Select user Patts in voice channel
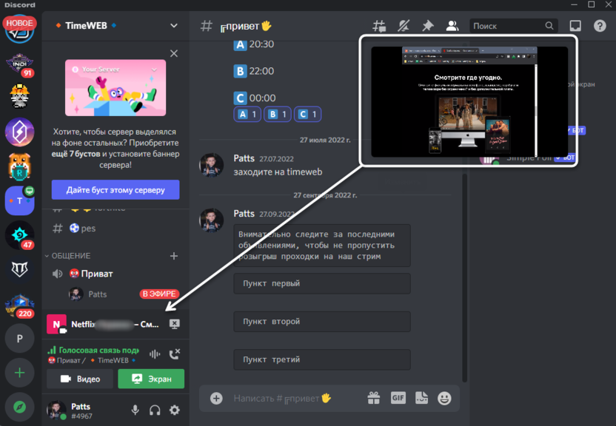The image size is (616, 426). pos(98,294)
